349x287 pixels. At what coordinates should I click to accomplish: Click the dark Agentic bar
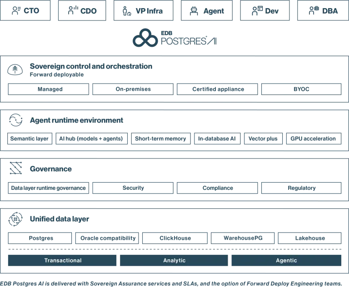286,260
